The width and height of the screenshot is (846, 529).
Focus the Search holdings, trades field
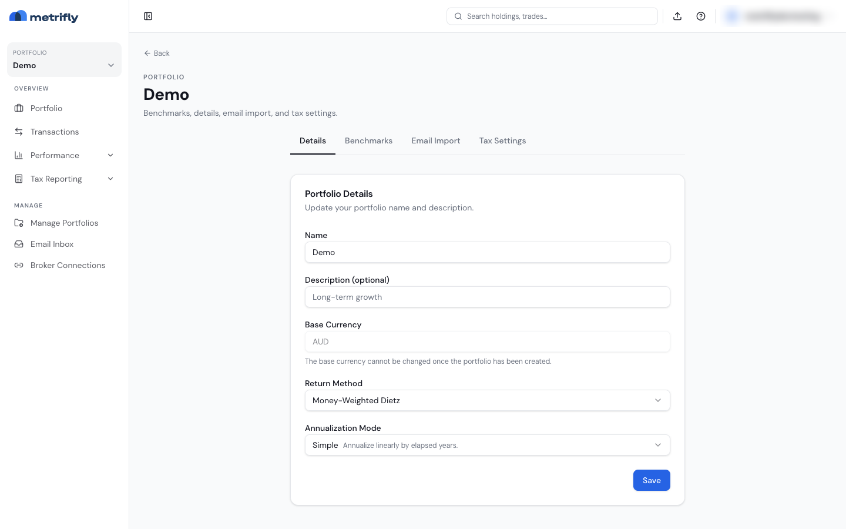(552, 16)
